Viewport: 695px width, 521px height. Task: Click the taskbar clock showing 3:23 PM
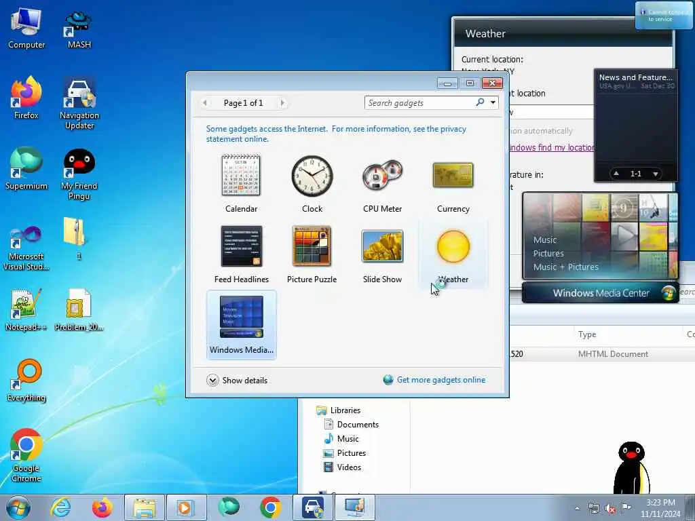click(x=660, y=508)
